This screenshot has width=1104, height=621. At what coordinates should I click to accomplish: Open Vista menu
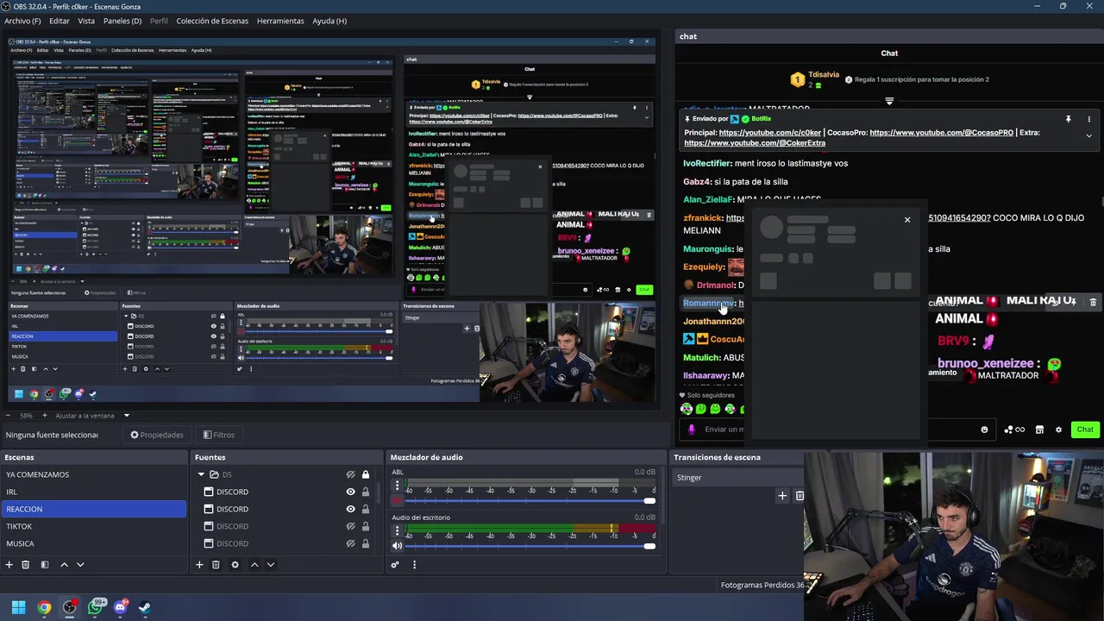(86, 21)
